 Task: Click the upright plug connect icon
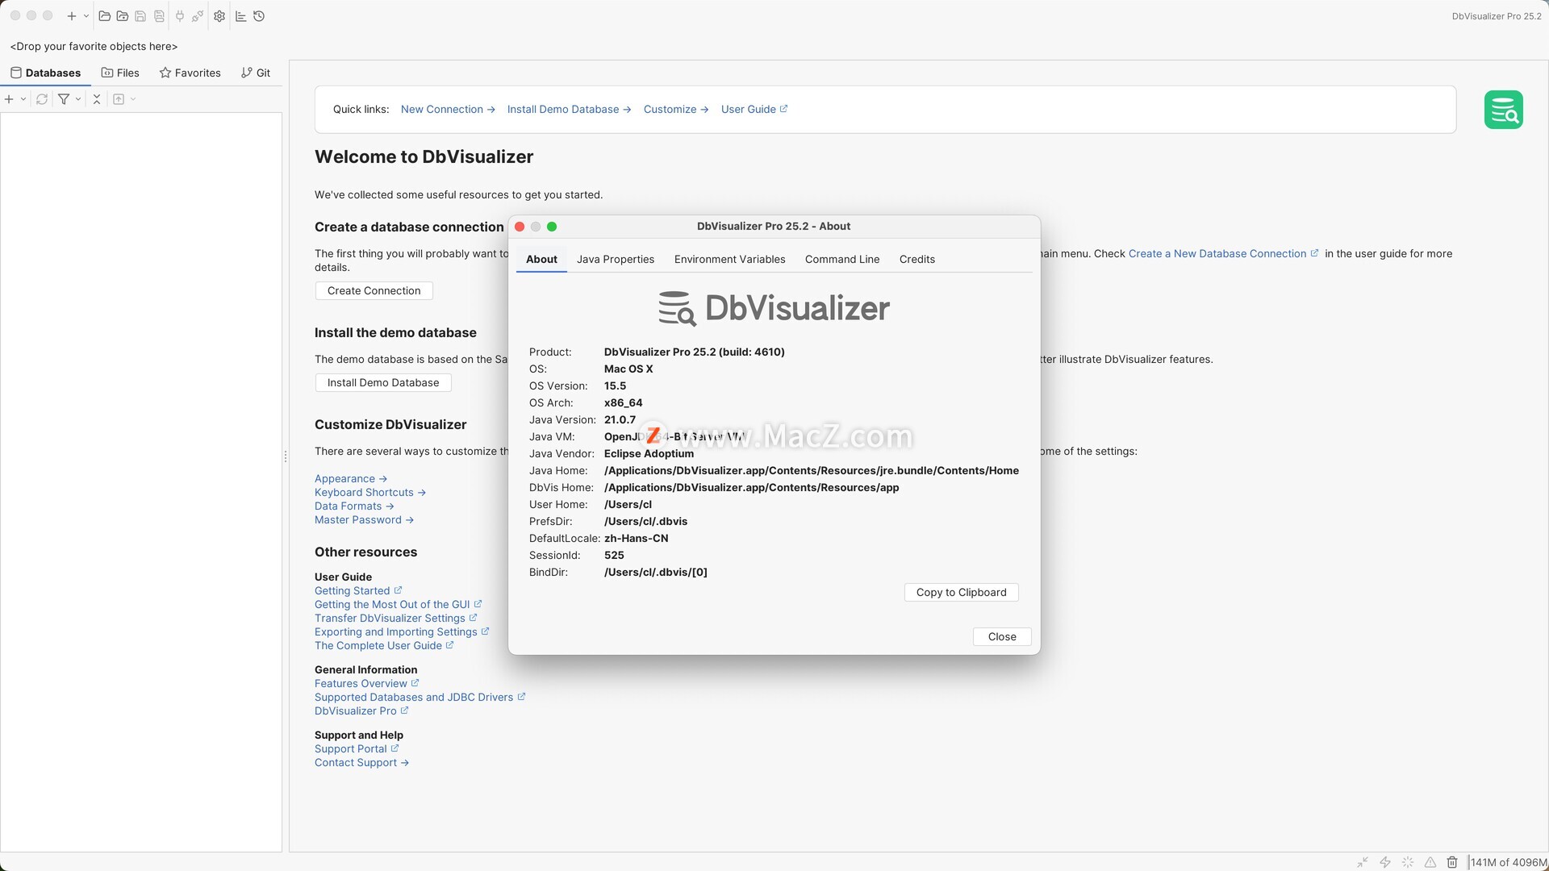[x=179, y=16]
